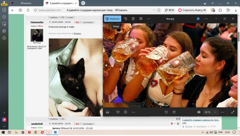Open browser downloads
The height and width of the screenshot is (136, 240).
236,10
